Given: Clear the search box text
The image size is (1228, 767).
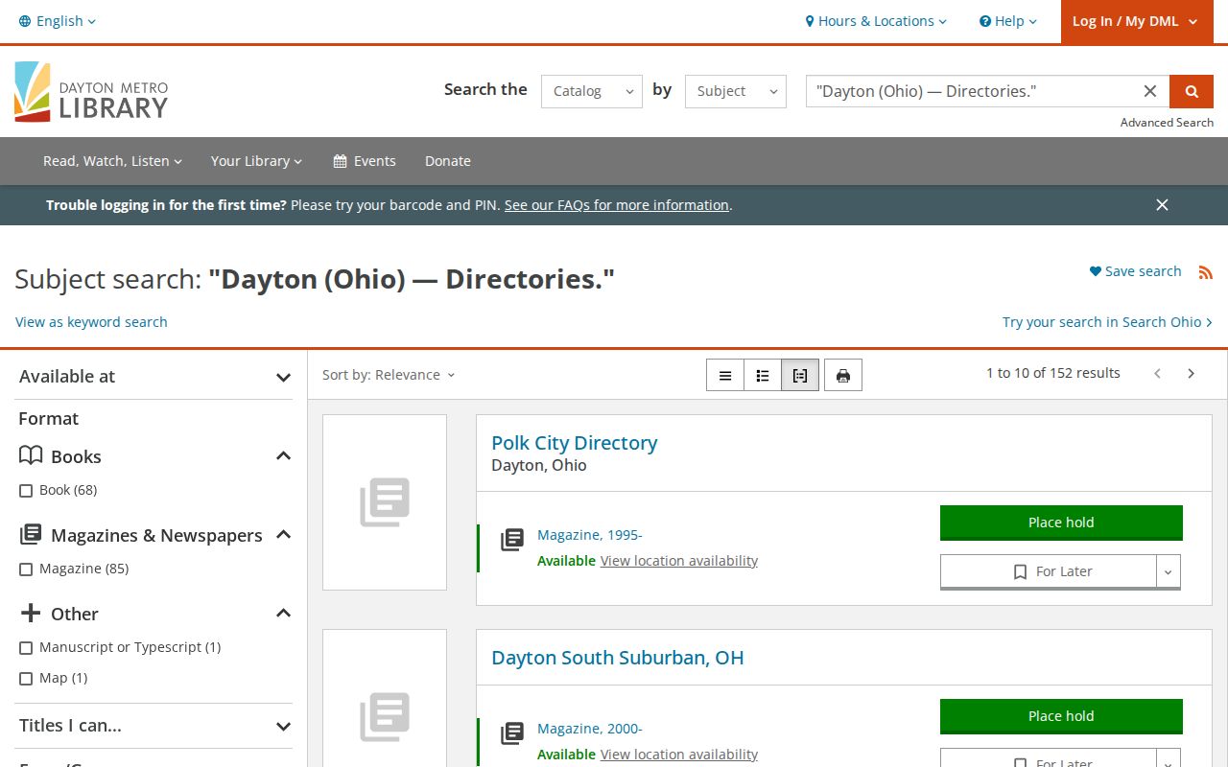Looking at the screenshot, I should [1150, 91].
